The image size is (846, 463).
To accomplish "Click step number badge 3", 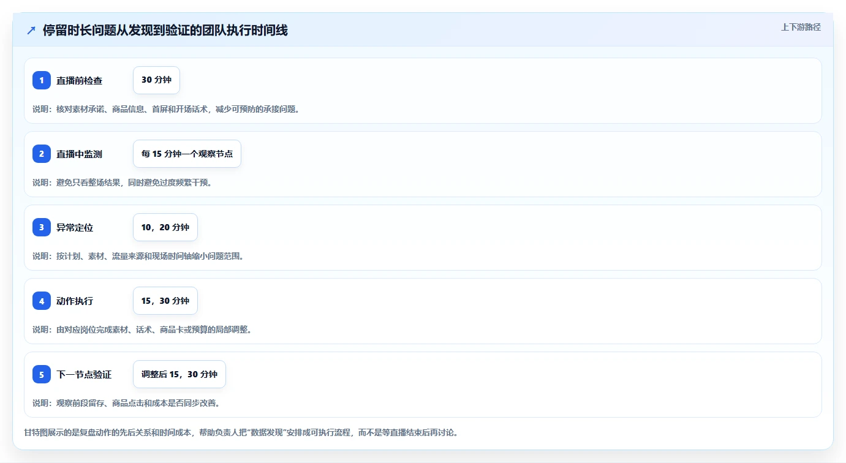I will point(42,227).
